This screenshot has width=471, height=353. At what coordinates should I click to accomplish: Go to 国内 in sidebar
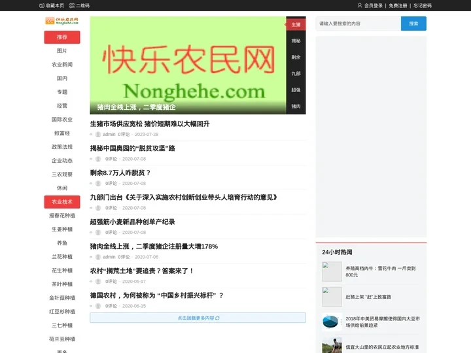[62, 78]
